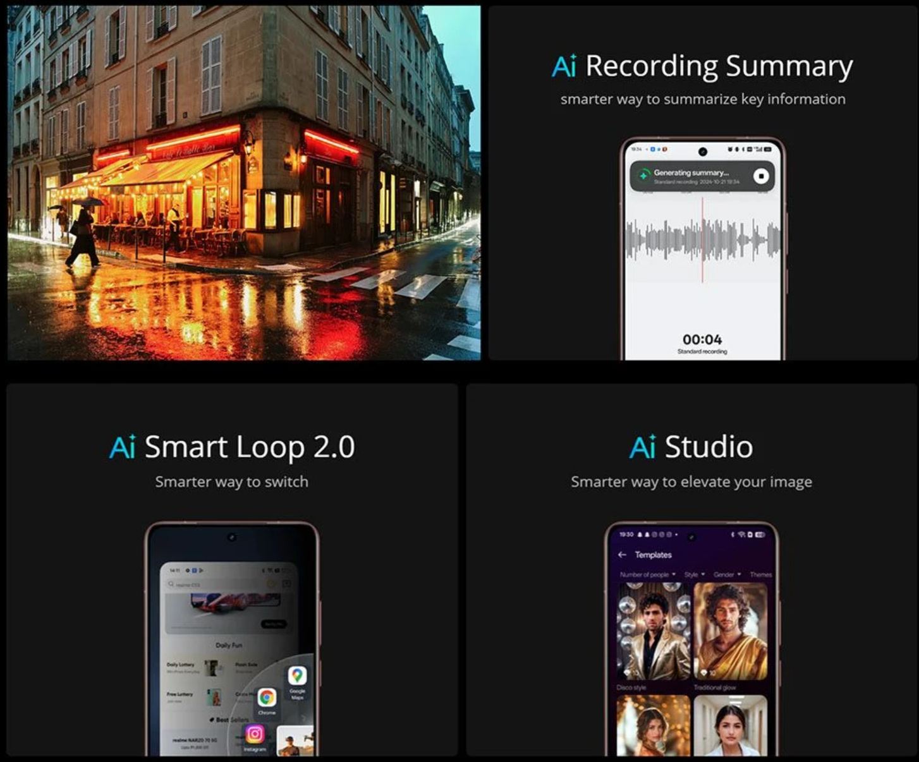Image resolution: width=919 pixels, height=762 pixels.
Task: Open the Style filter dropdown
Action: pyautogui.click(x=694, y=574)
